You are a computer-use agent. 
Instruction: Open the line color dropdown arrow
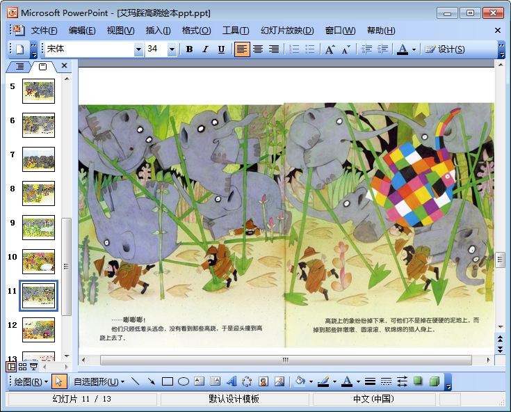pyautogui.click(x=334, y=381)
